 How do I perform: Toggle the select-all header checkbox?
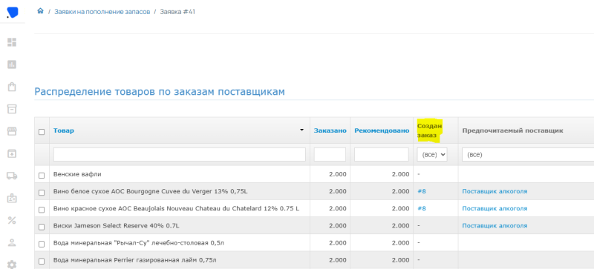click(42, 132)
